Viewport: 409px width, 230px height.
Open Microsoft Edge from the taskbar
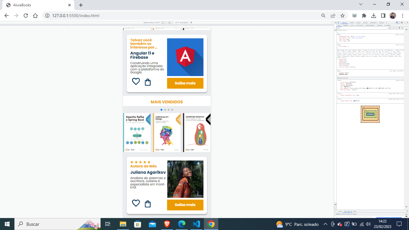182,224
